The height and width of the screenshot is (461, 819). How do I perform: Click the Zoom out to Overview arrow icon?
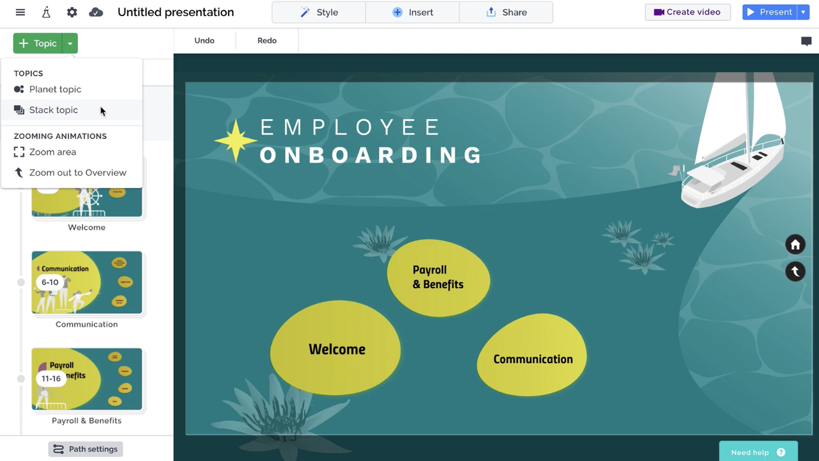pyautogui.click(x=19, y=172)
